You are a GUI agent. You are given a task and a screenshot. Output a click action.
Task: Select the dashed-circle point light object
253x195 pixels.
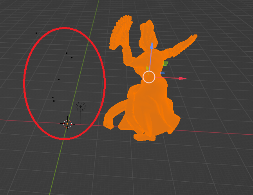(81, 107)
